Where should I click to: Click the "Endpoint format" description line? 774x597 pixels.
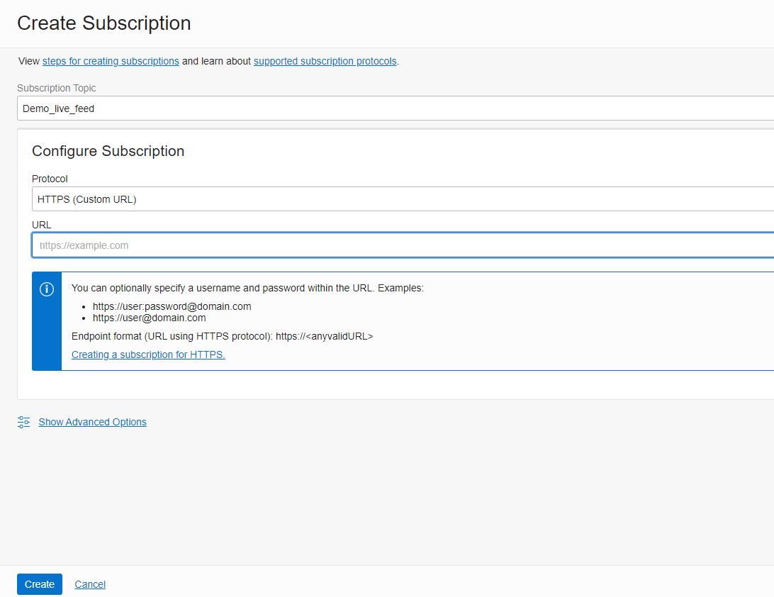(x=222, y=336)
